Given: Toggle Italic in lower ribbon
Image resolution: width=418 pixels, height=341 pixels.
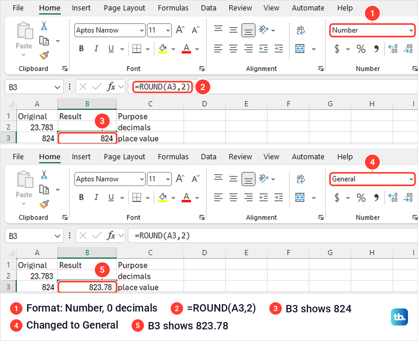Looking at the screenshot, I should [96, 197].
